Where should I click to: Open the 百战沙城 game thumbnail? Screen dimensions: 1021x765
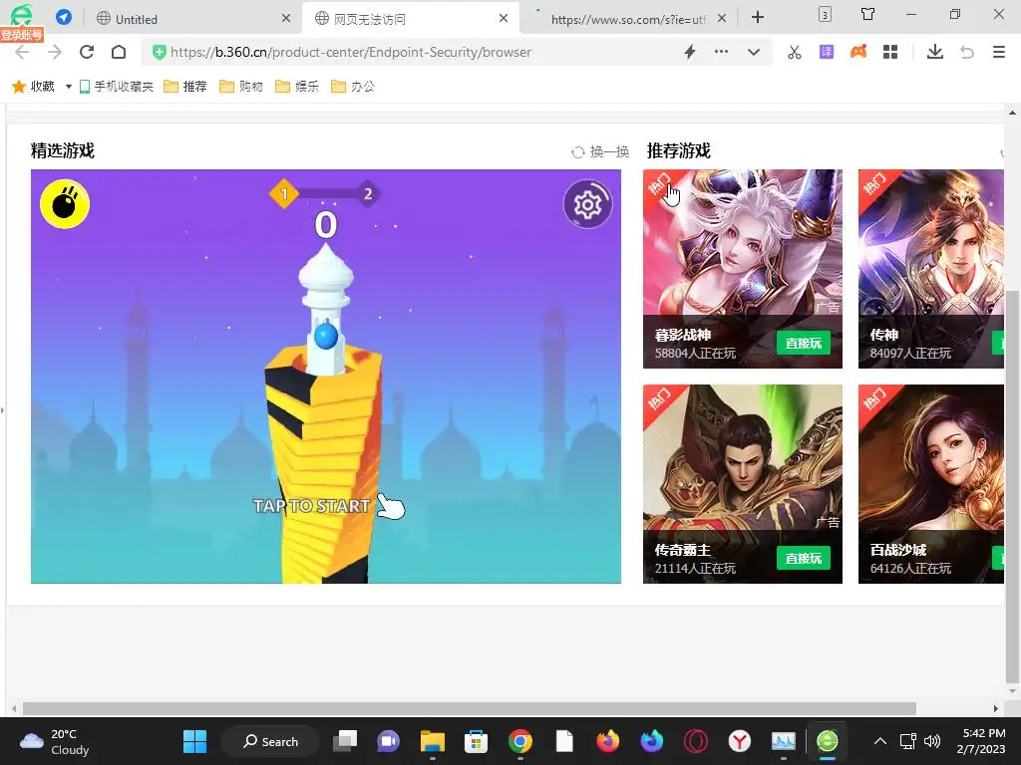[x=931, y=484]
